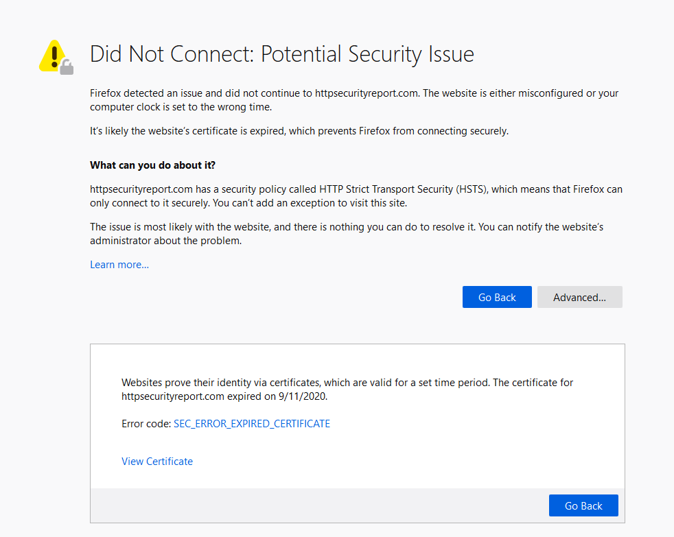This screenshot has height=537, width=674.
Task: Select the Learn more hyperlink text
Action: tap(119, 264)
